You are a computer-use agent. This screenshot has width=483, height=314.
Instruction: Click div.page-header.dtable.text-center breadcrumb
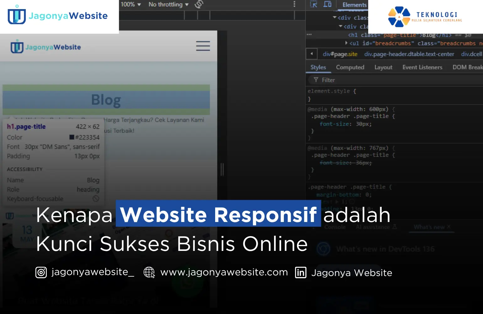coord(409,54)
